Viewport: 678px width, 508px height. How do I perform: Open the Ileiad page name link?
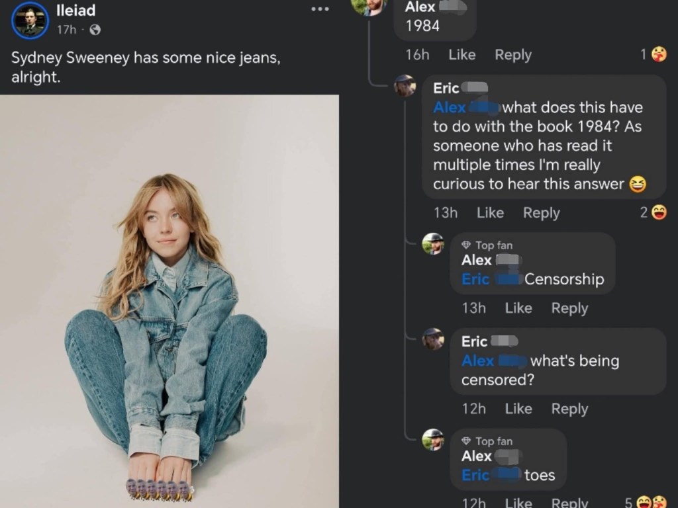pos(75,11)
